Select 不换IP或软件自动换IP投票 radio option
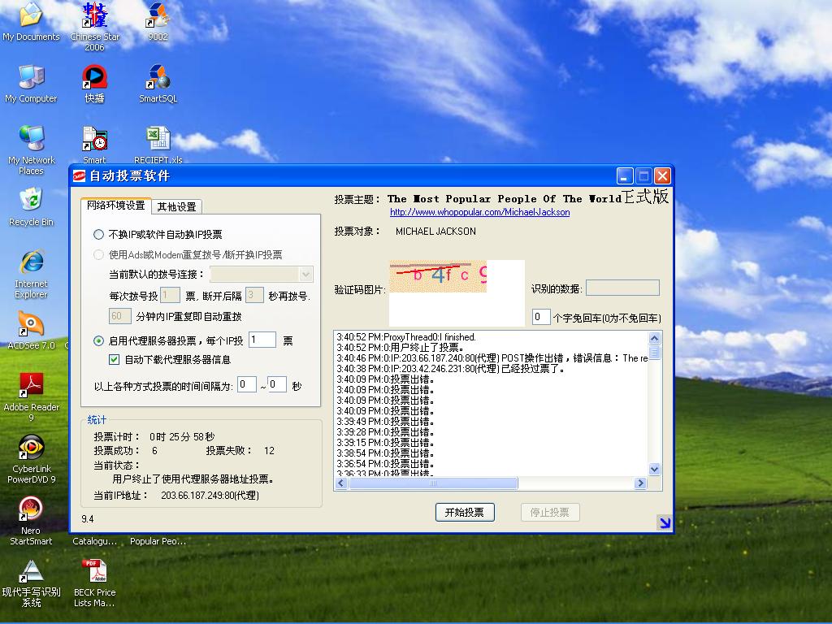 (99, 235)
